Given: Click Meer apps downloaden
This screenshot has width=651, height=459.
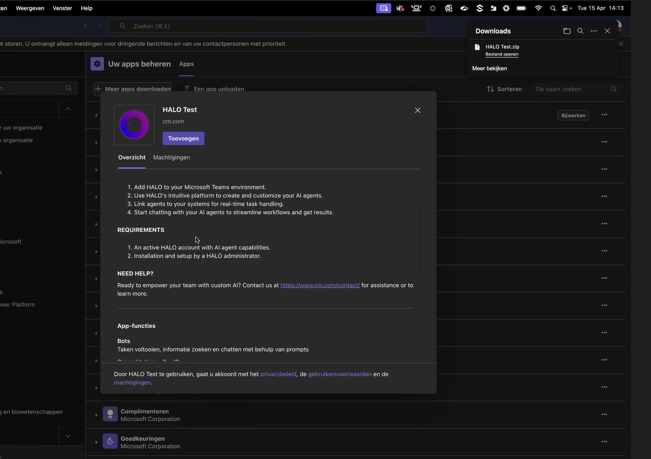Looking at the screenshot, I should click(133, 89).
